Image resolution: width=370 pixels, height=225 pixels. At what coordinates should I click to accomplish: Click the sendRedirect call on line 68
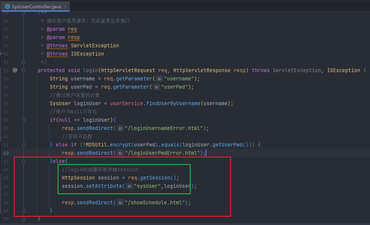[x=95, y=202]
